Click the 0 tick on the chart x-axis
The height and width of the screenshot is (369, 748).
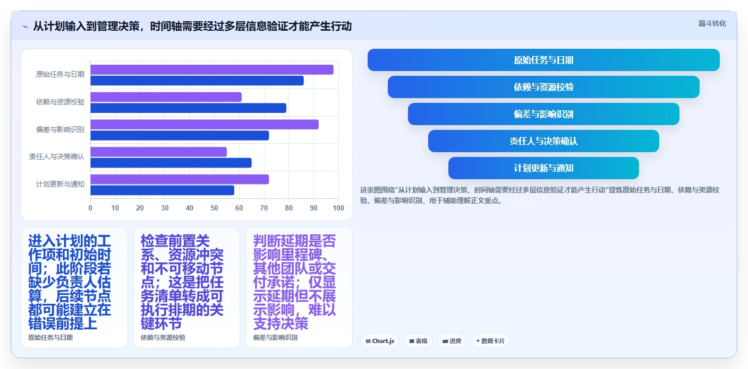pos(90,208)
